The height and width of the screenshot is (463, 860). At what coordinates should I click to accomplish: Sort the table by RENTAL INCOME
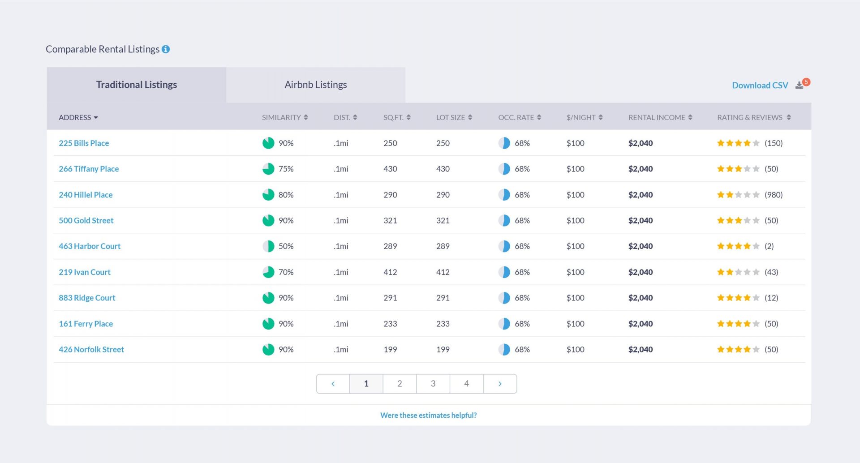point(689,117)
